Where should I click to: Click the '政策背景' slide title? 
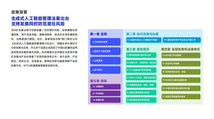click(x=19, y=12)
